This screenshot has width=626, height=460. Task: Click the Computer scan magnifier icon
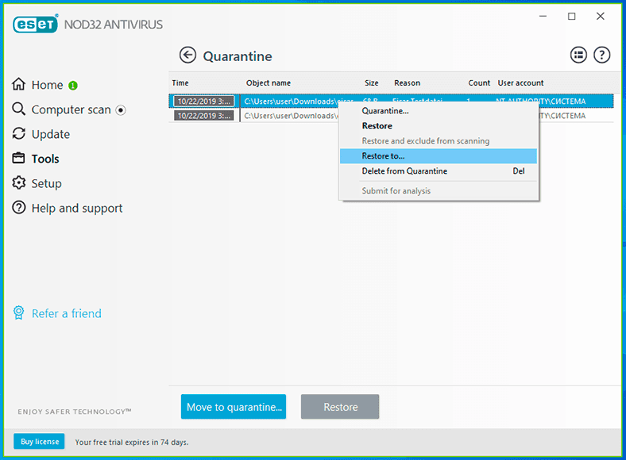(x=19, y=109)
